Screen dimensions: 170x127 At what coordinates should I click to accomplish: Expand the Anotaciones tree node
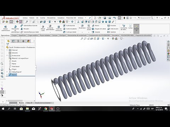pos(7,55)
